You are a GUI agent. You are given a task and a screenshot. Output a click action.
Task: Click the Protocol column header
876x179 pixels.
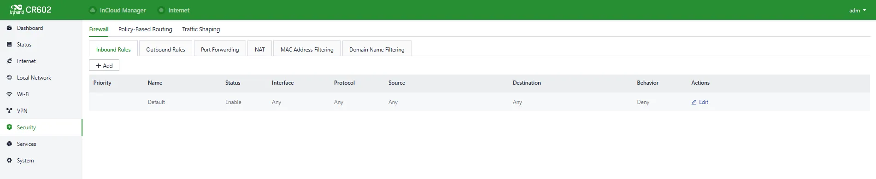[x=344, y=83]
